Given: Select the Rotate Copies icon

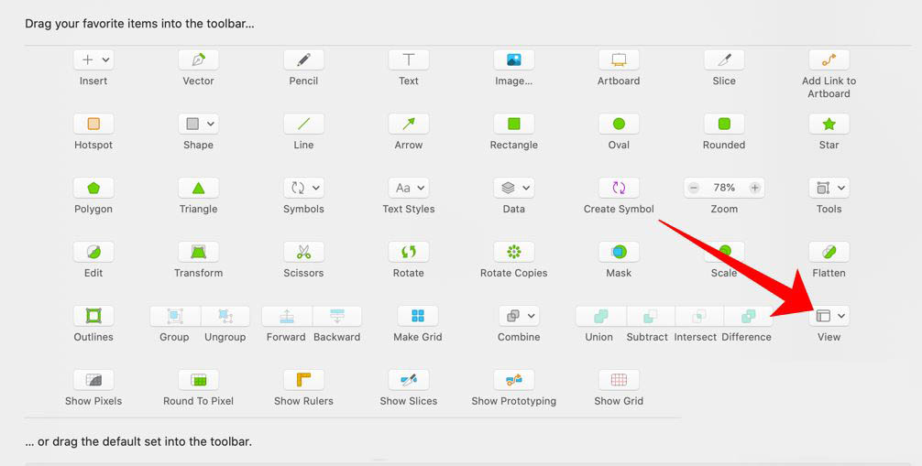Looking at the screenshot, I should coord(514,252).
